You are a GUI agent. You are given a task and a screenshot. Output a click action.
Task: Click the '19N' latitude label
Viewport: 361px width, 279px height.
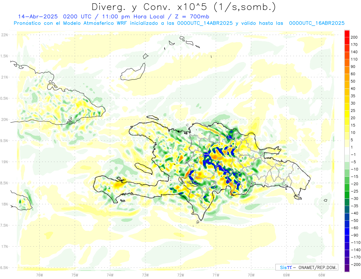click(x=5, y=162)
